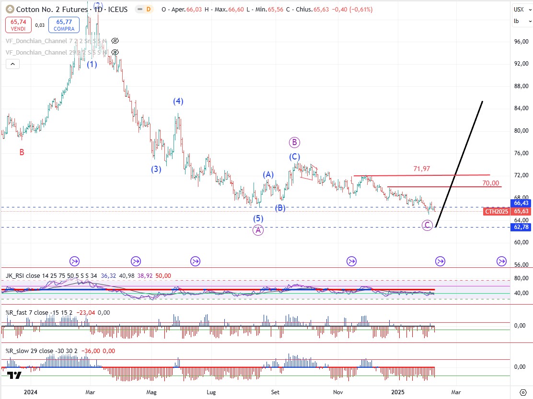533x399 pixels.
Task: Toggle visibility of VF_Donchian_Channel 29 indicator
Action: [x=115, y=52]
